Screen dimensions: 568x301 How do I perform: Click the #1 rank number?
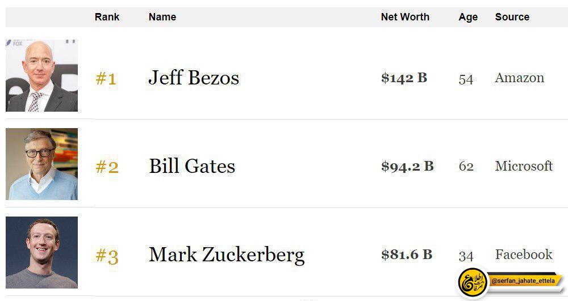point(106,78)
